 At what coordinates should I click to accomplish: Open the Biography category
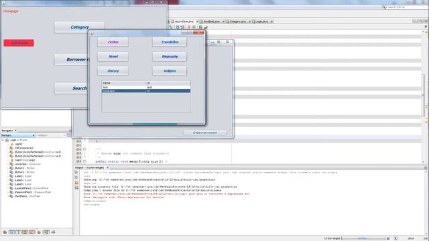pyautogui.click(x=170, y=56)
